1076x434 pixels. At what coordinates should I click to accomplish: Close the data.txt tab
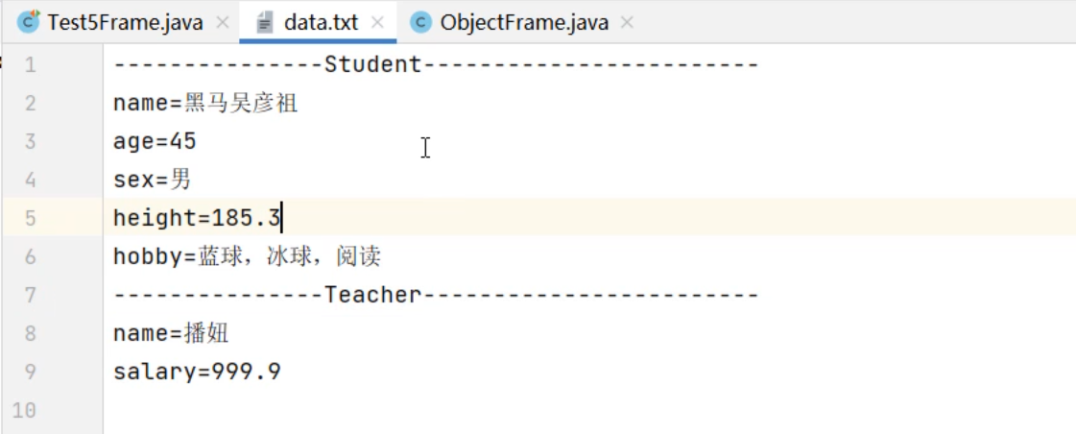tap(377, 22)
